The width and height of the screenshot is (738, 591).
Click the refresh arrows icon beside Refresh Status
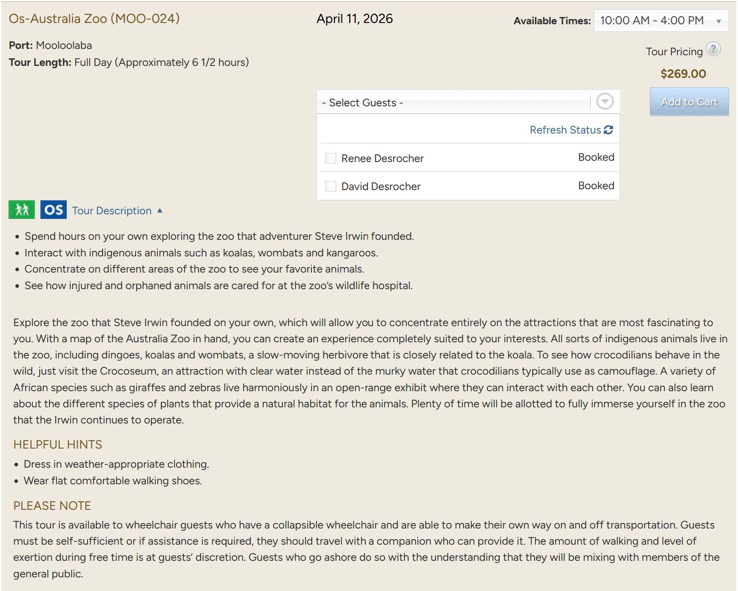point(608,130)
